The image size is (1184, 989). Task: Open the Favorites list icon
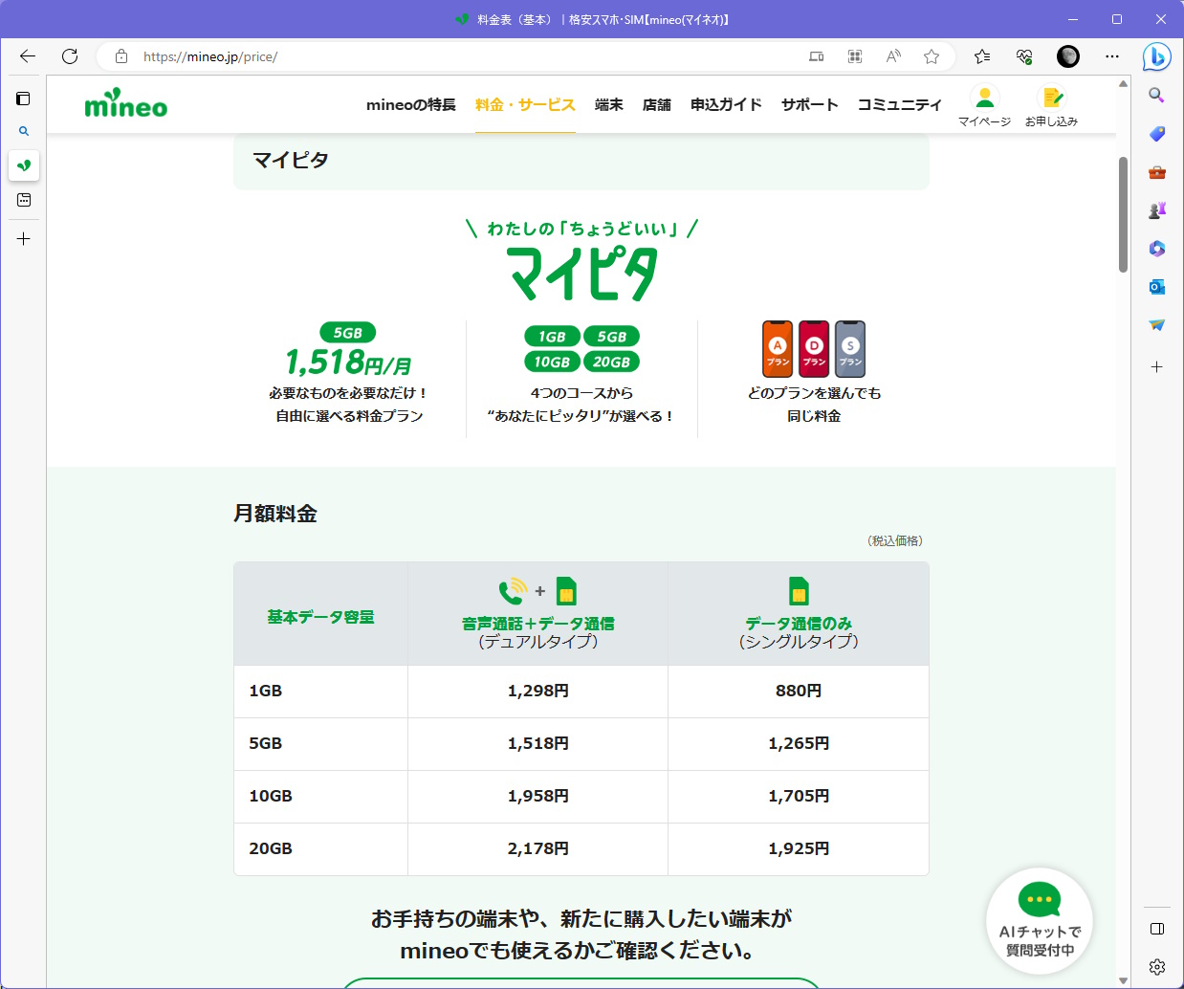(x=982, y=56)
